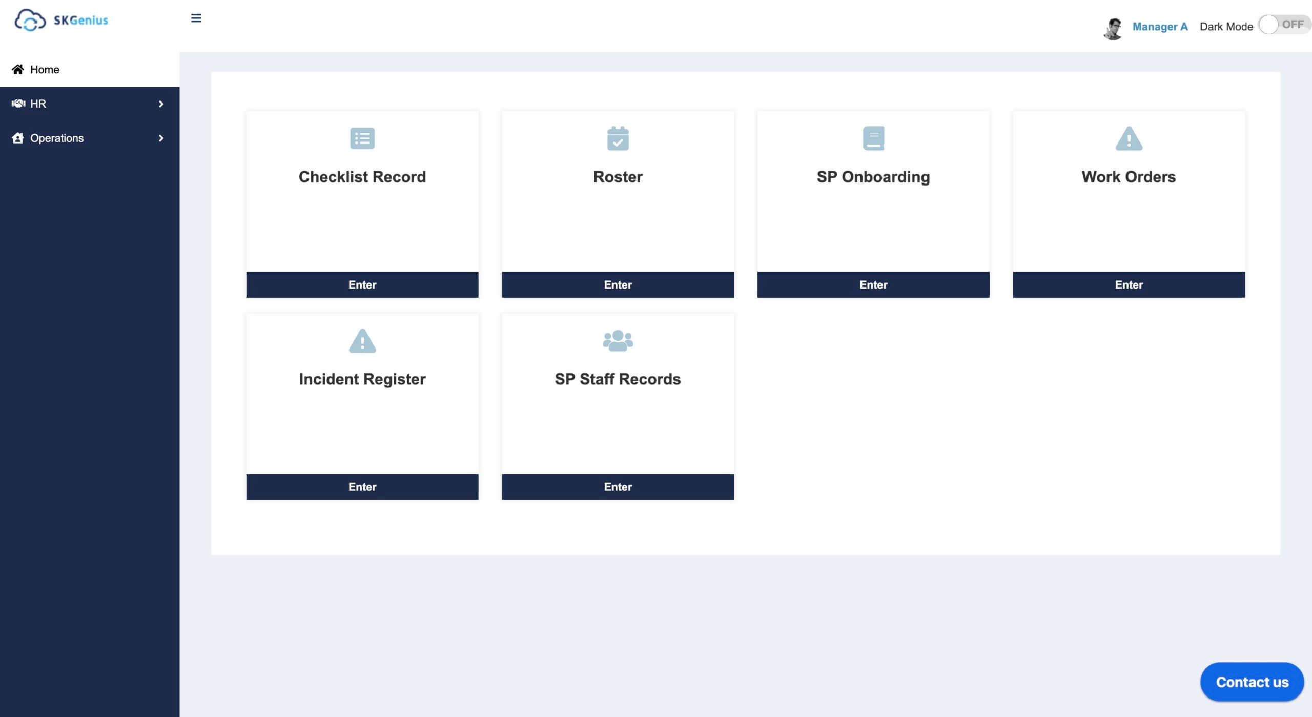This screenshot has width=1312, height=717.
Task: Click the Roster calendar check icon
Action: (618, 138)
